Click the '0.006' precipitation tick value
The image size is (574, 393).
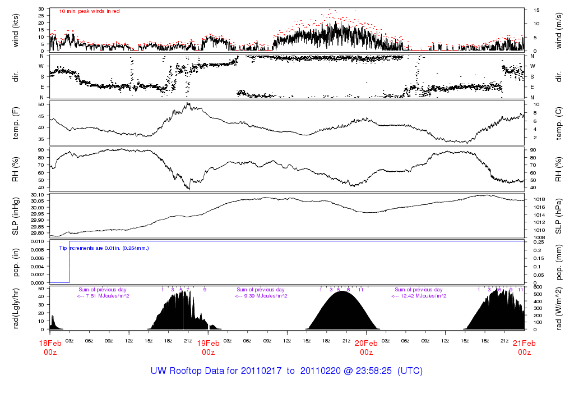(x=37, y=258)
